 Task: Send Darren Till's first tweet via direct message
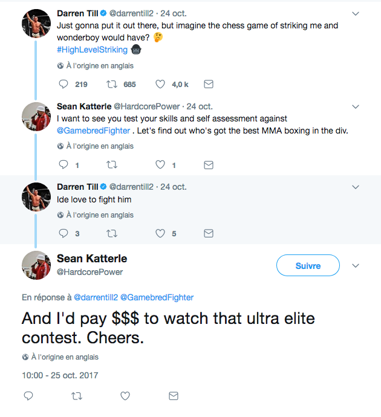pyautogui.click(x=209, y=84)
